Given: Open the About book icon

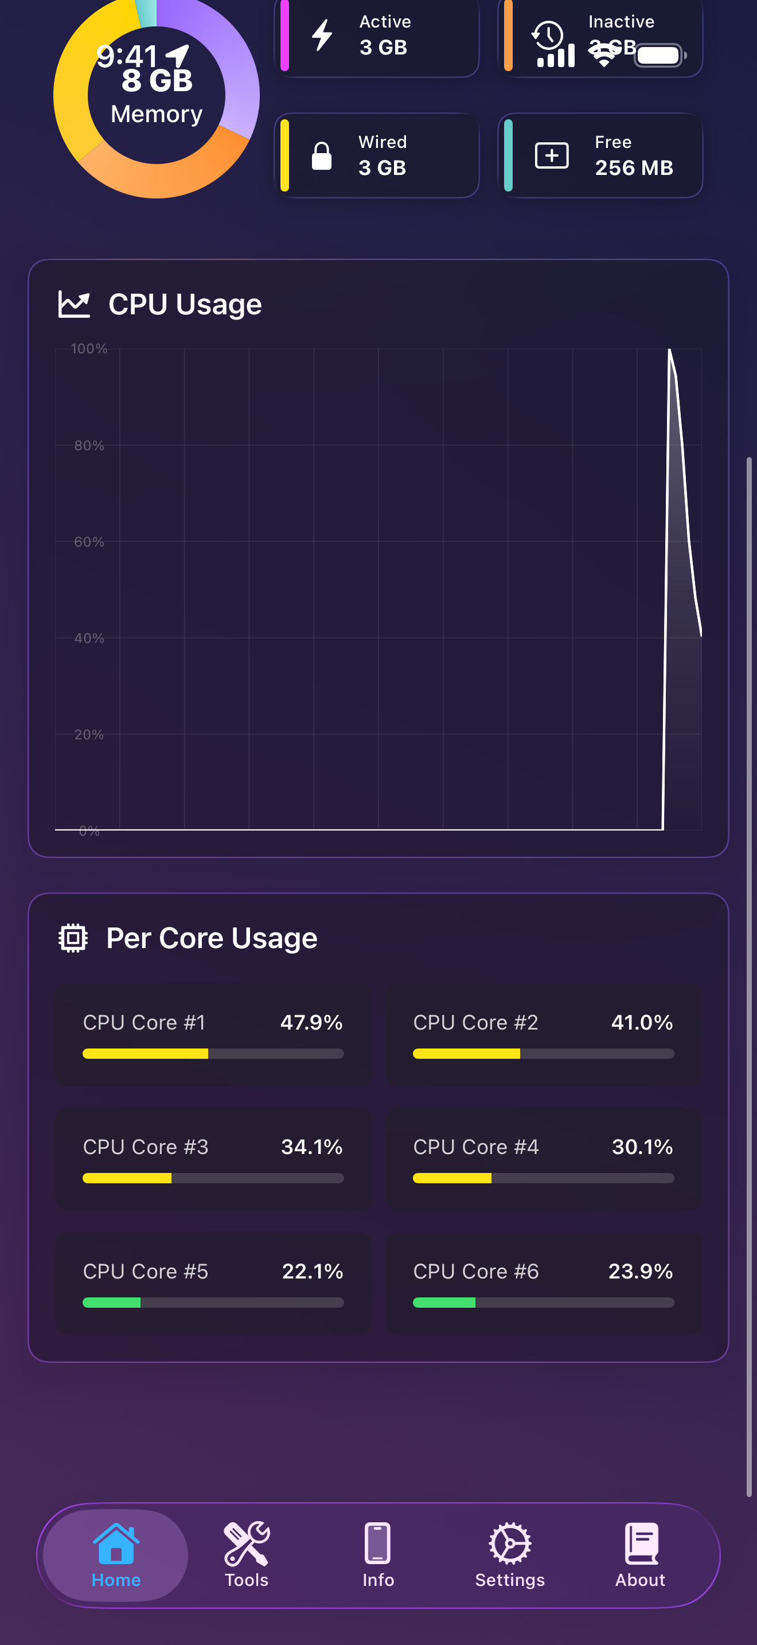Looking at the screenshot, I should pos(640,1543).
